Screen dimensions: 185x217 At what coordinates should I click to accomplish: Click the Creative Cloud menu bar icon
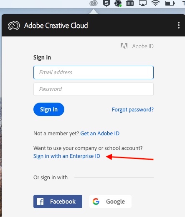94,3
